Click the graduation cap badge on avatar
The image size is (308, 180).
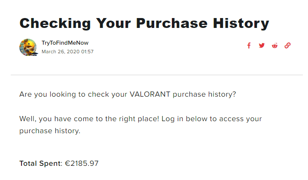coord(34,54)
